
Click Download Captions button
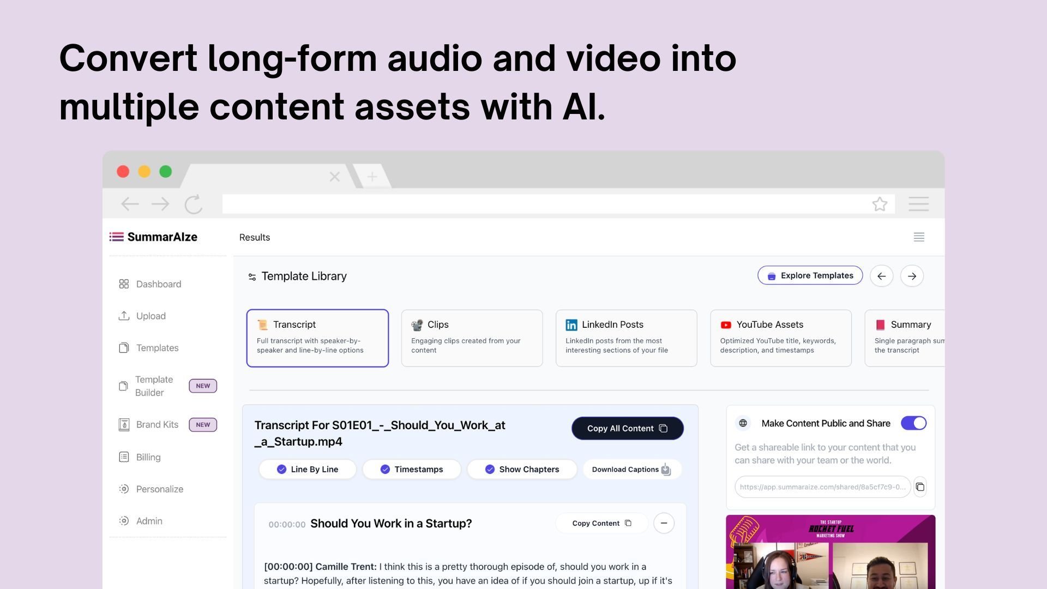click(x=630, y=469)
